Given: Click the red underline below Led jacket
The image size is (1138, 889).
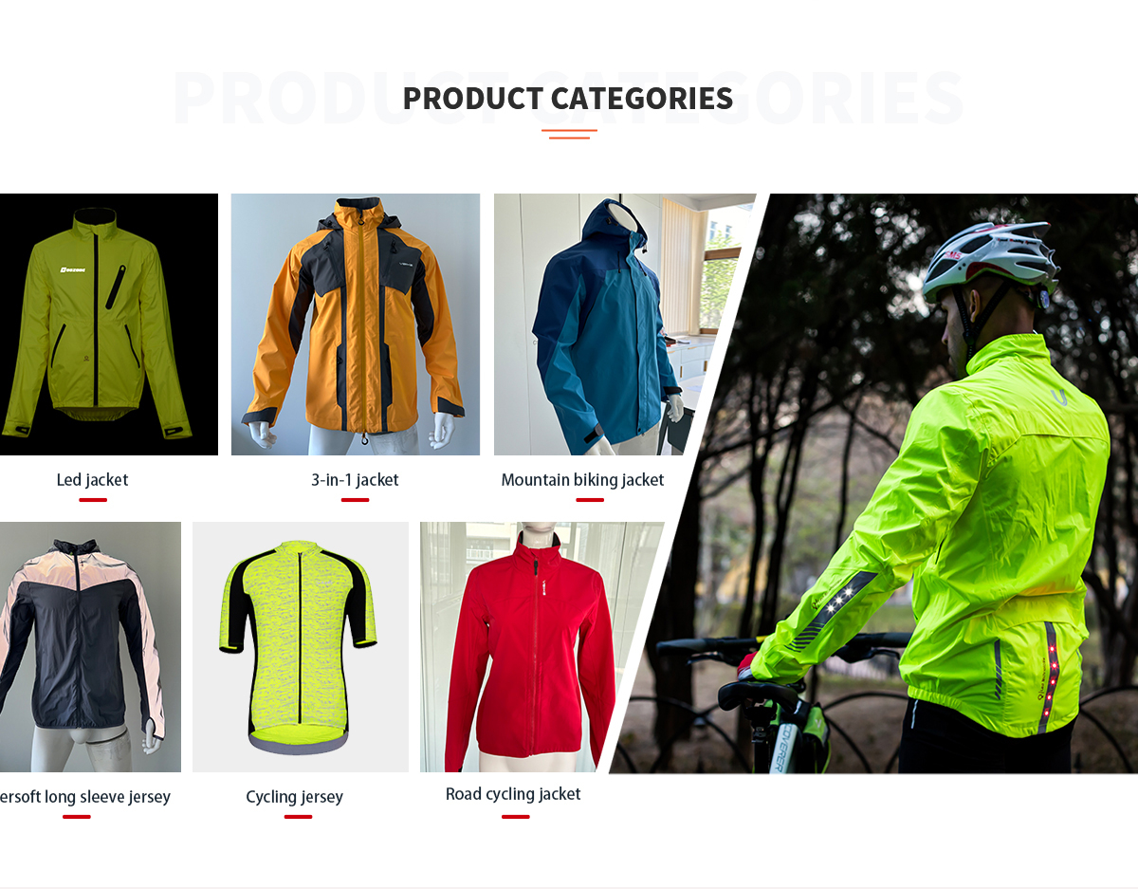Looking at the screenshot, I should click(93, 500).
